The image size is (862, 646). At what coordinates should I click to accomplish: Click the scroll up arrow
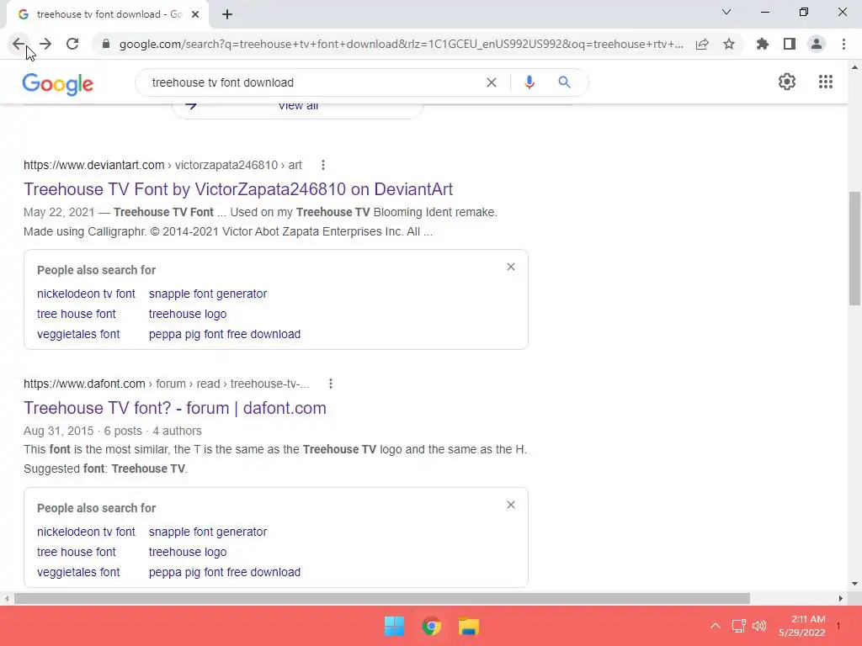(x=854, y=67)
